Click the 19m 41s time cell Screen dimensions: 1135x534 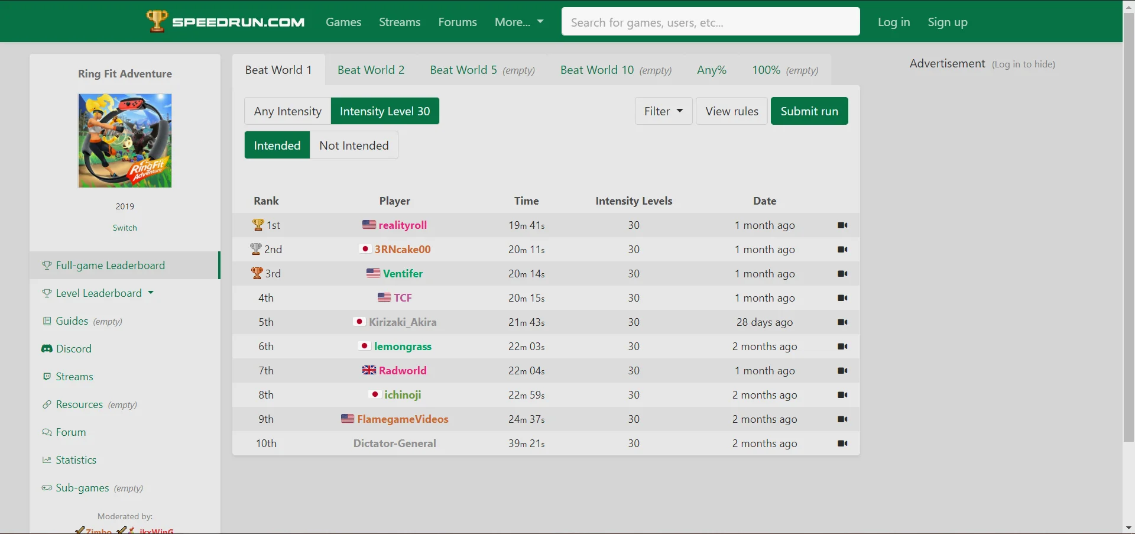(x=526, y=225)
